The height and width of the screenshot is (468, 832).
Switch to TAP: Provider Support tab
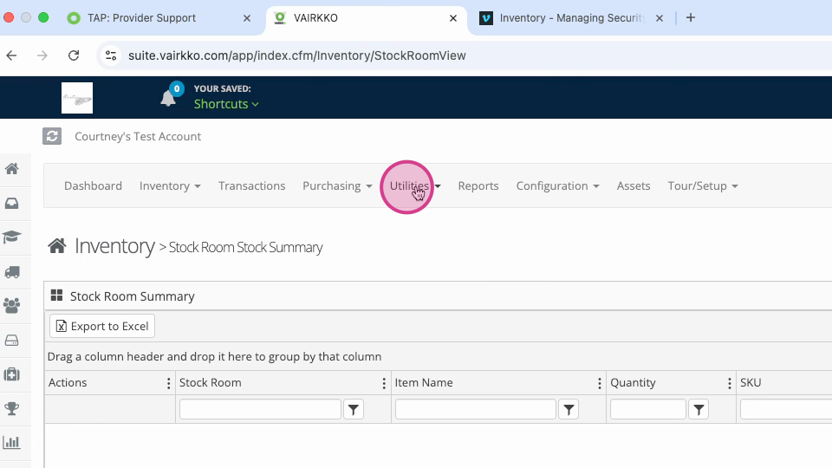[x=141, y=18]
